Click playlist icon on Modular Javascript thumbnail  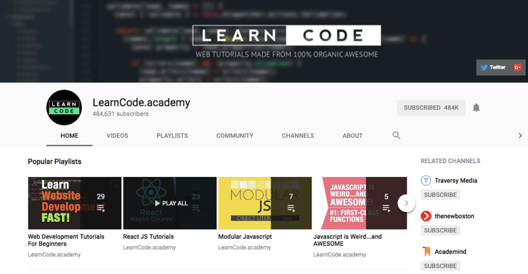[x=291, y=209]
